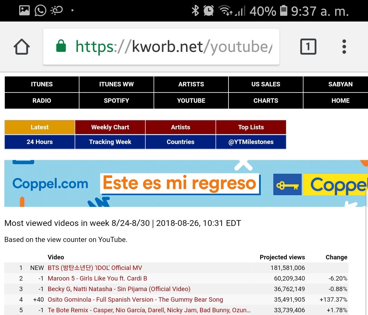Open the YOUTUBE navigation item
This screenshot has width=368, height=315.
[191, 100]
